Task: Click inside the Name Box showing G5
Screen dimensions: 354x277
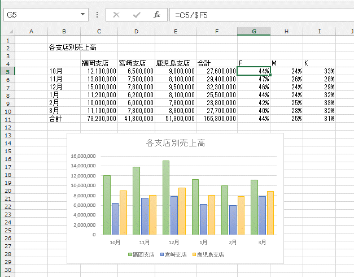Action: [x=40, y=15]
